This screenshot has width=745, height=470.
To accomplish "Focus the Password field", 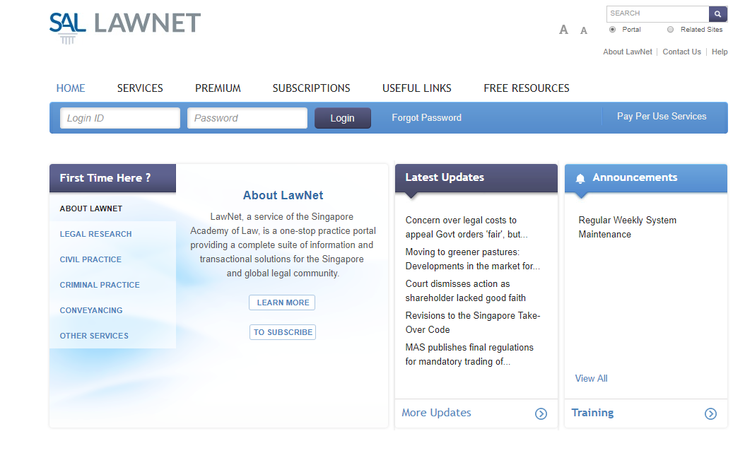I will (x=247, y=118).
